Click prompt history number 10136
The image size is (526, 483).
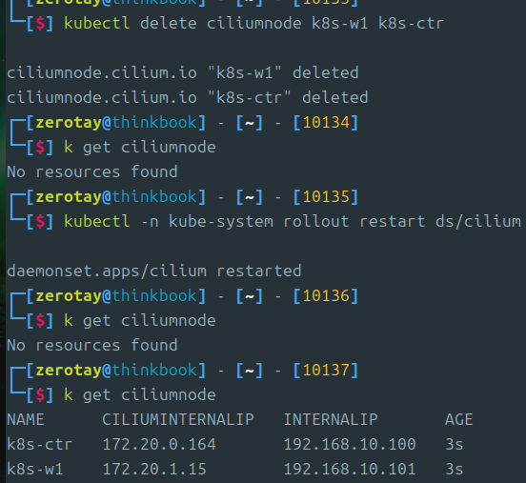[326, 296]
